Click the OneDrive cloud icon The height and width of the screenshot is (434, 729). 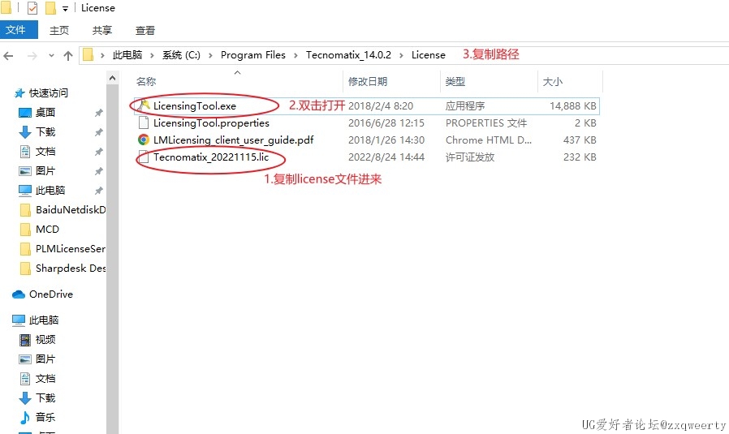pyautogui.click(x=19, y=294)
